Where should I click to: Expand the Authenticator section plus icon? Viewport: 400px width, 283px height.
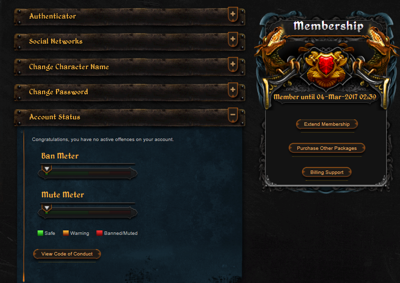232,14
